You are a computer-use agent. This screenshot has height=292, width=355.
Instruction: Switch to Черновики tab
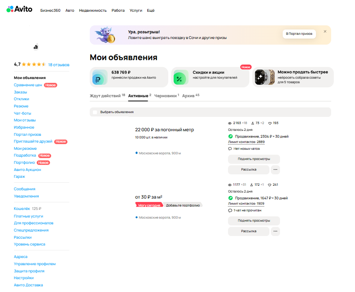click(167, 96)
